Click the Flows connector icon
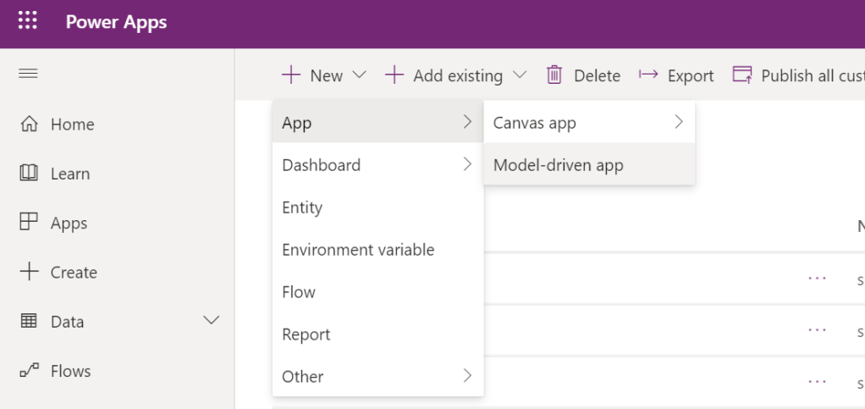The height and width of the screenshot is (409, 865). tap(29, 371)
